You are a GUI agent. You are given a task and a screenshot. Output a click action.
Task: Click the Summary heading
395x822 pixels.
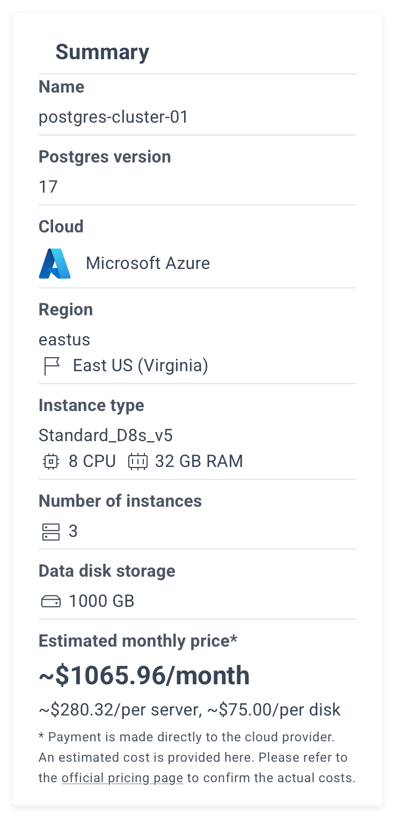point(102,52)
